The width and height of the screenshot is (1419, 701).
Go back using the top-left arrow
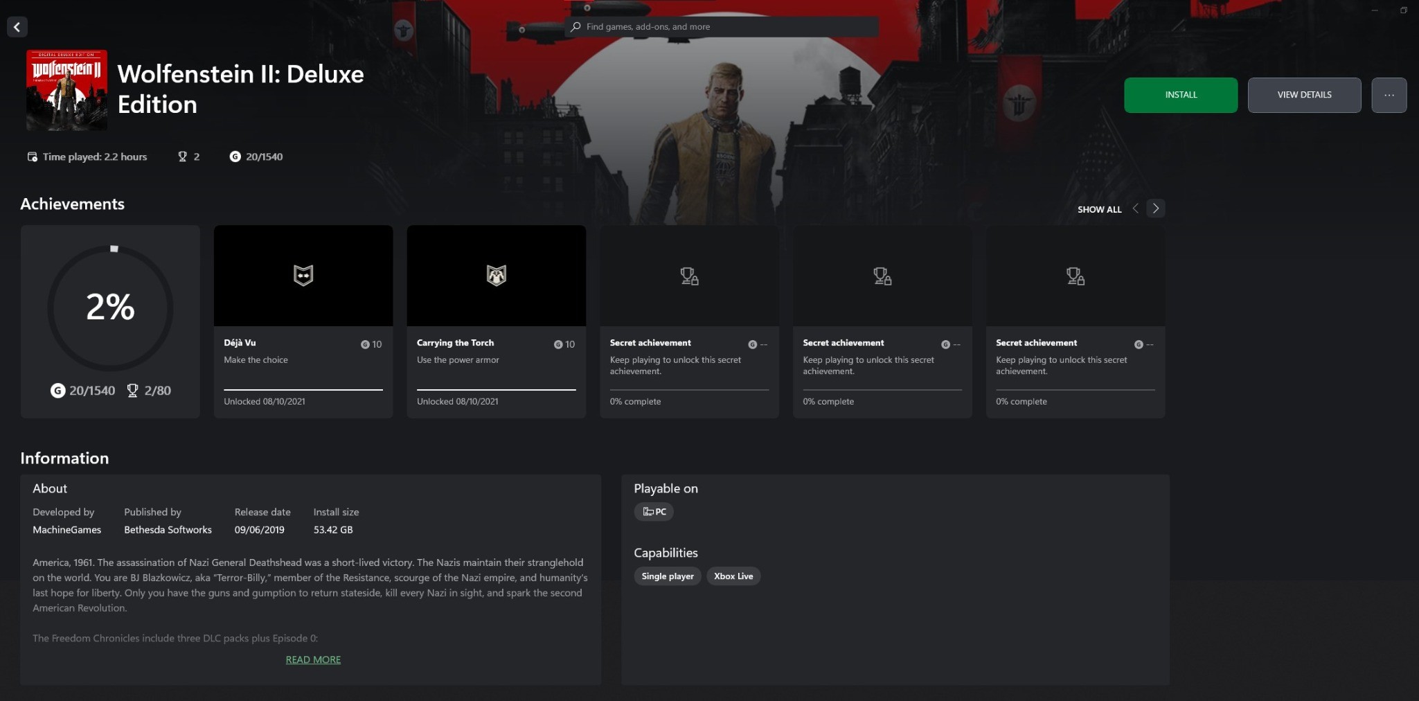17,27
